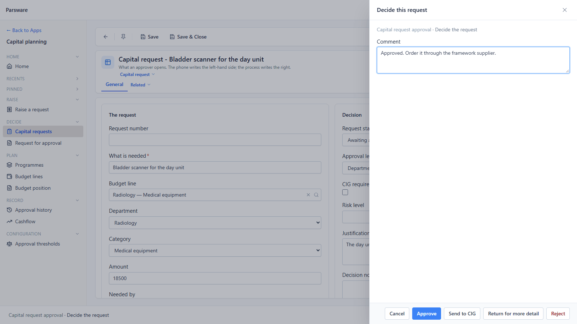Screen dimensions: 577x324
Task: Pin this record with the pin icon
Action: (x=123, y=37)
